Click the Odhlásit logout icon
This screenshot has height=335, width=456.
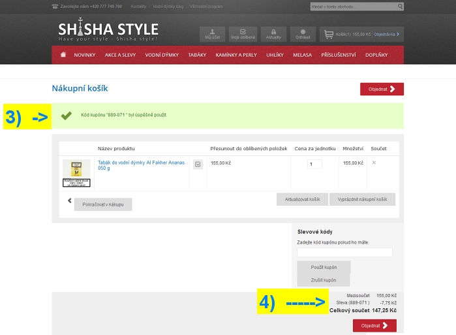point(303,34)
